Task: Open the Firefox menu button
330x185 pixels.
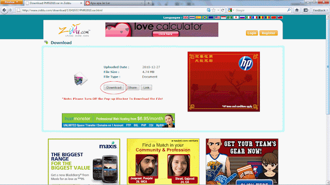Action: [x=11, y=2]
